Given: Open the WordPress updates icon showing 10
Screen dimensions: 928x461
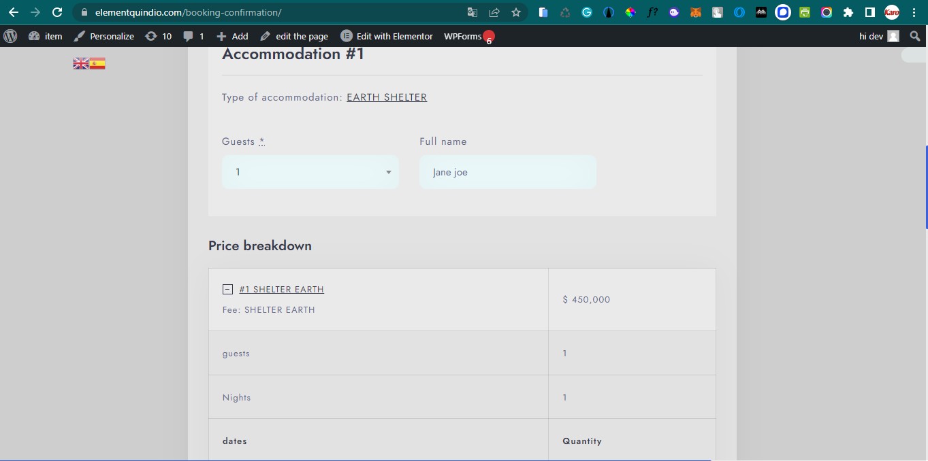Looking at the screenshot, I should (158, 36).
